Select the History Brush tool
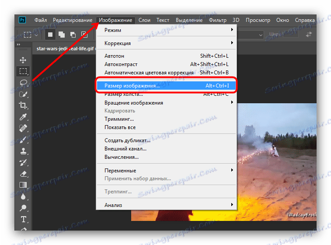331x245 pixels. tap(23, 162)
